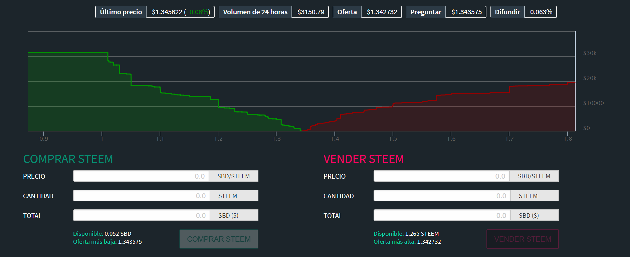This screenshot has height=257, width=630.
Task: Click the sell CANTIDAD amount field
Action: point(442,196)
